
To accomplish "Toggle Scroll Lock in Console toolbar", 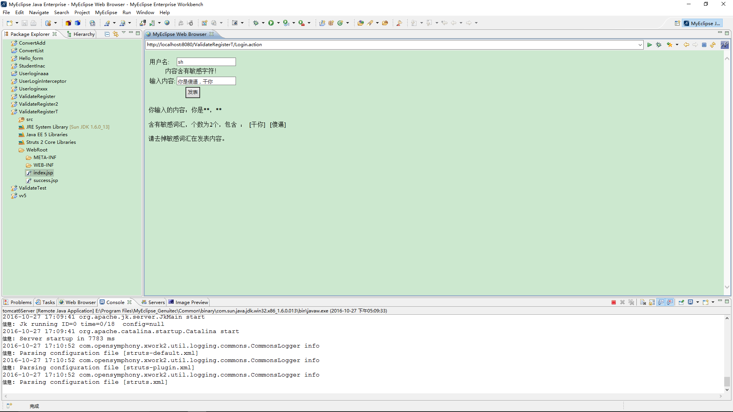I will pos(652,303).
